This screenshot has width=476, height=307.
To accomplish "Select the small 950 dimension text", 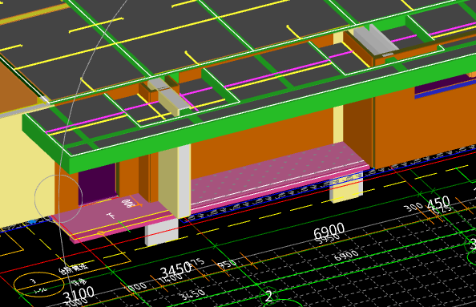I will tap(228, 265).
